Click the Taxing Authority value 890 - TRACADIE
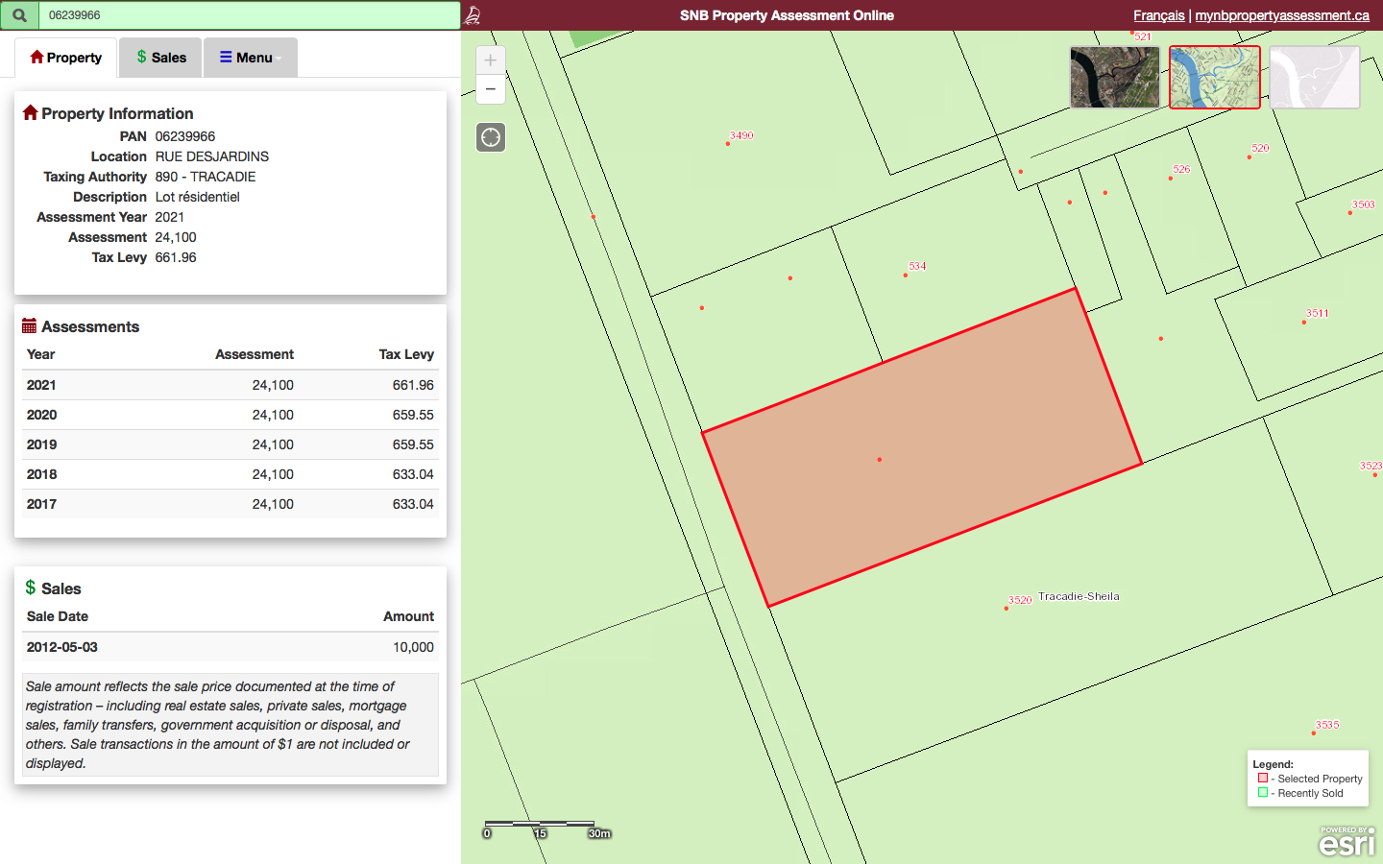Screen dimensions: 1383x864 coord(206,177)
